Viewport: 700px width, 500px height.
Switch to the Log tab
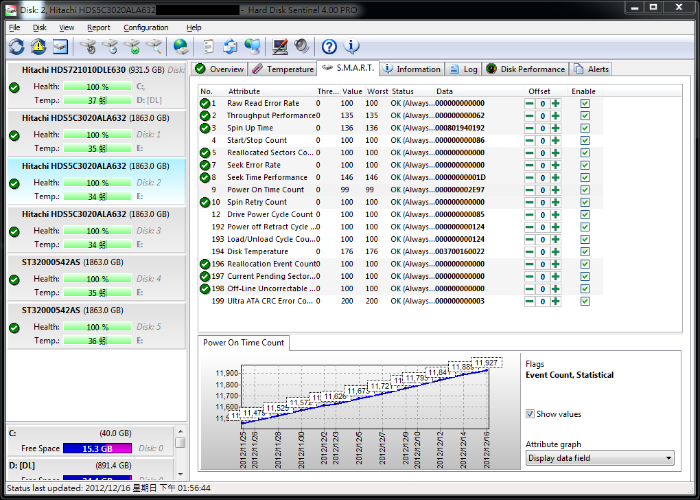pos(463,69)
